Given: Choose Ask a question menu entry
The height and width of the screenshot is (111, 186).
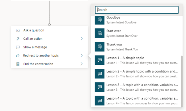Looking at the screenshot, I should (49, 30).
